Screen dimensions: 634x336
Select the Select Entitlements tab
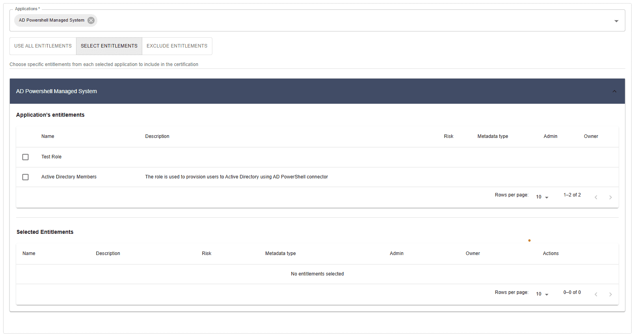pyautogui.click(x=109, y=46)
